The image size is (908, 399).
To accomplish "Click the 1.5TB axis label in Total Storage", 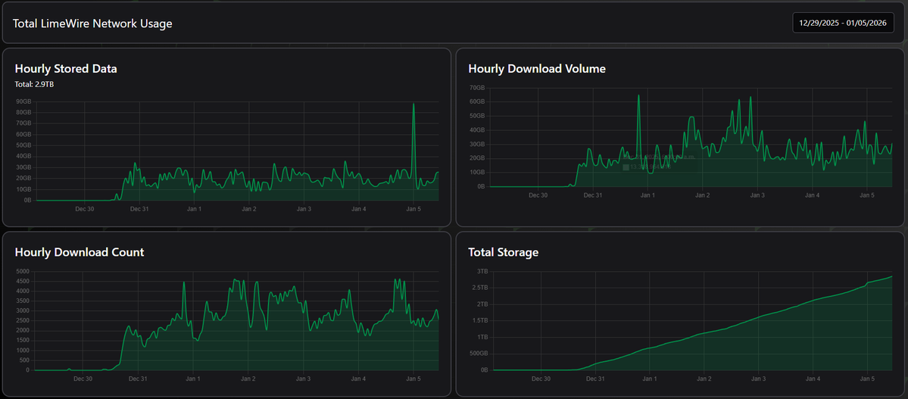I will [x=480, y=320].
